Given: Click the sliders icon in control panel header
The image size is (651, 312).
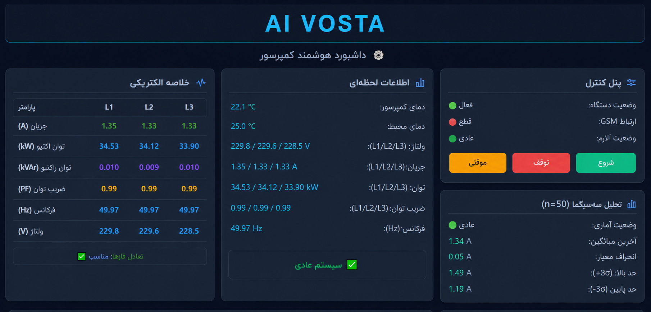Looking at the screenshot, I should coord(631,83).
